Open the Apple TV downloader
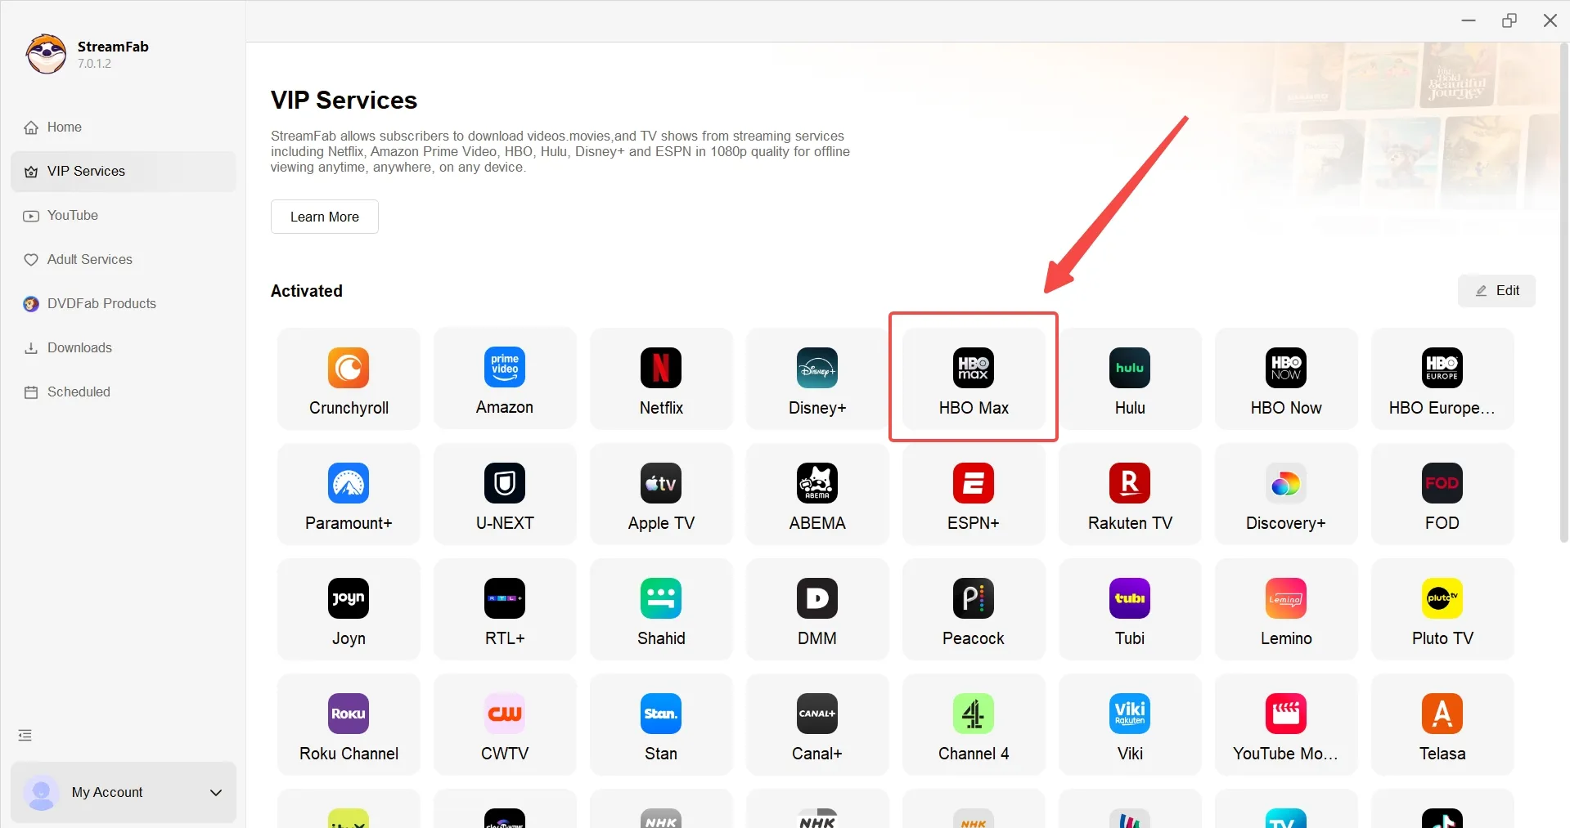The width and height of the screenshot is (1570, 828). pyautogui.click(x=660, y=494)
